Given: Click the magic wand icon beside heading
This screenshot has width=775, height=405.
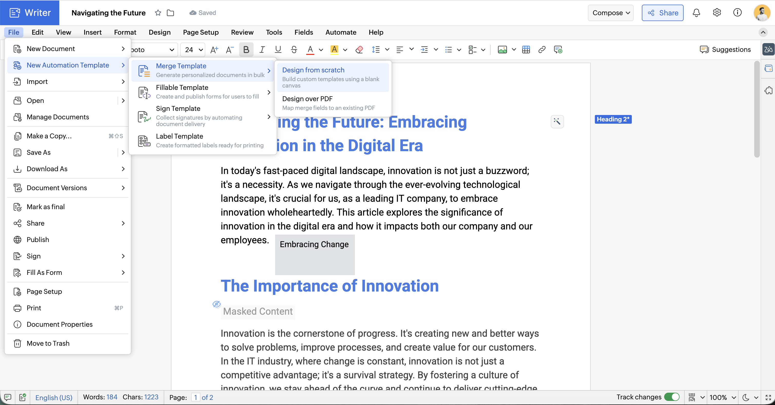Looking at the screenshot, I should click(x=557, y=122).
